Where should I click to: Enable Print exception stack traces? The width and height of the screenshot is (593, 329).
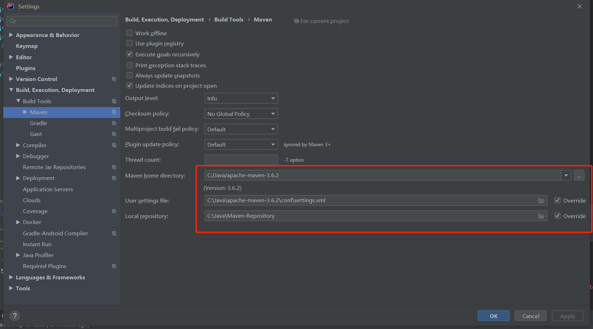click(x=130, y=65)
